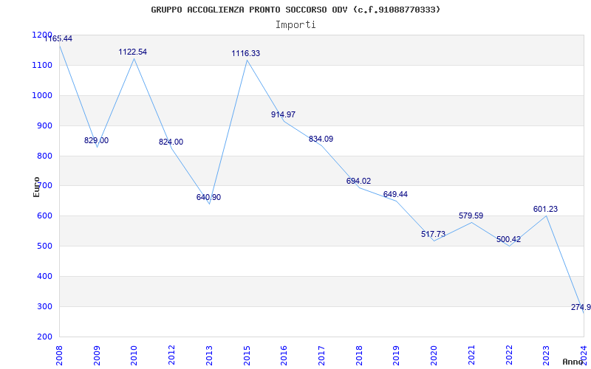This screenshot has width=591, height=369.
Task: Click the 500.42 data label
Action: tap(508, 239)
